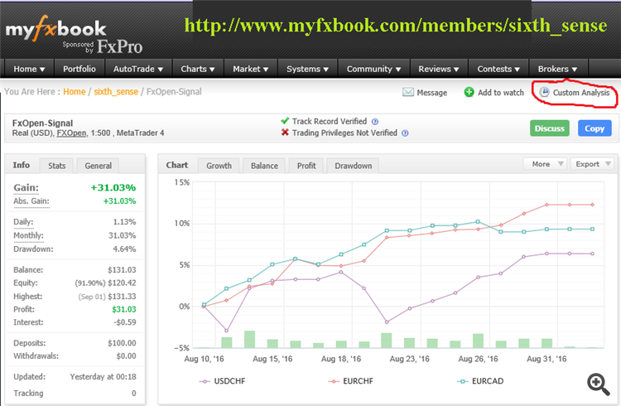The height and width of the screenshot is (406, 621).
Task: Click the Add to watch link
Action: point(501,92)
